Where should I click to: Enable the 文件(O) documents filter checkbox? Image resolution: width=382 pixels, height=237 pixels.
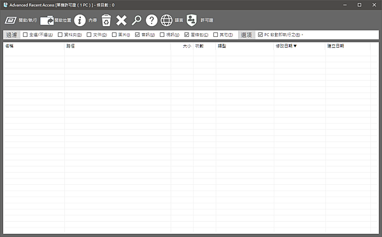point(89,35)
